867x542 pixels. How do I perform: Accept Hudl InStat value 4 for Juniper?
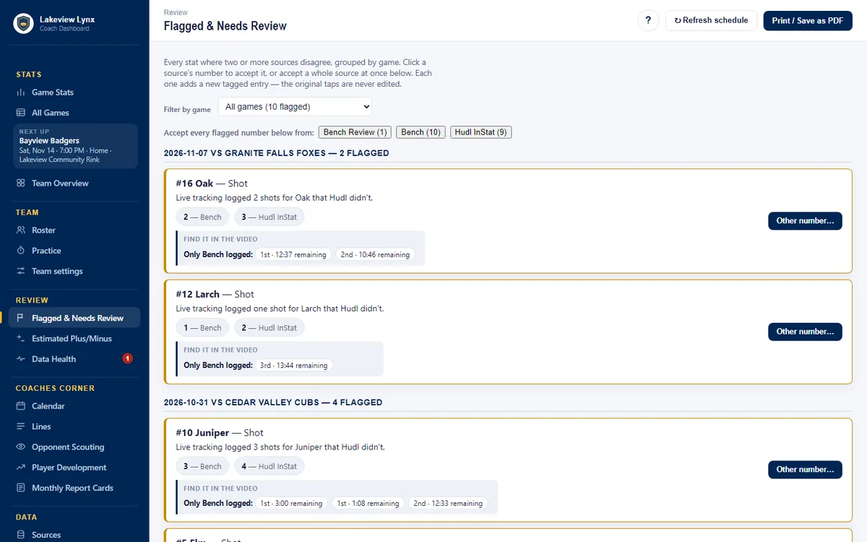point(269,467)
